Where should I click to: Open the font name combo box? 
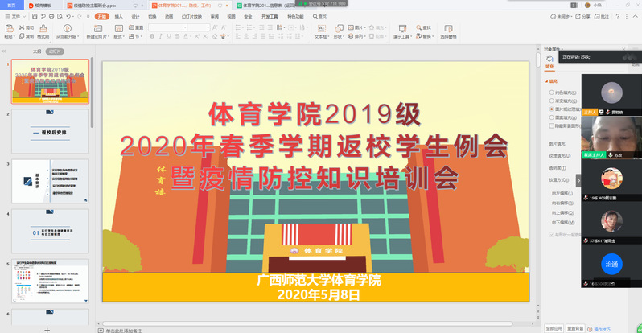click(168, 27)
